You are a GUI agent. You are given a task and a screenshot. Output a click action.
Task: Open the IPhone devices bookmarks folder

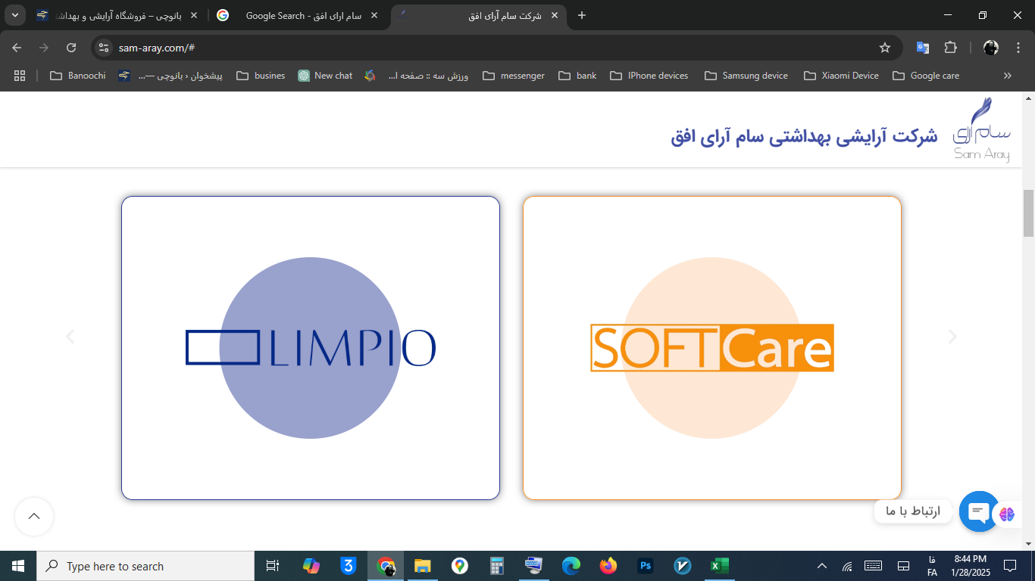[x=649, y=76]
